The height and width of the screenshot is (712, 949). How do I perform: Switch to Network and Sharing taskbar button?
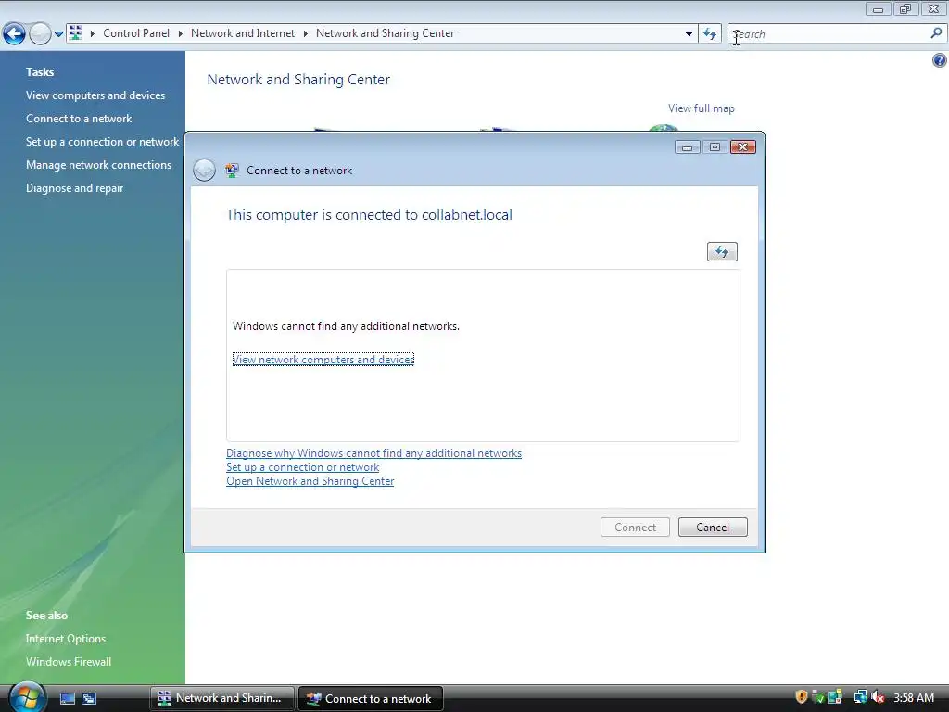tap(222, 698)
